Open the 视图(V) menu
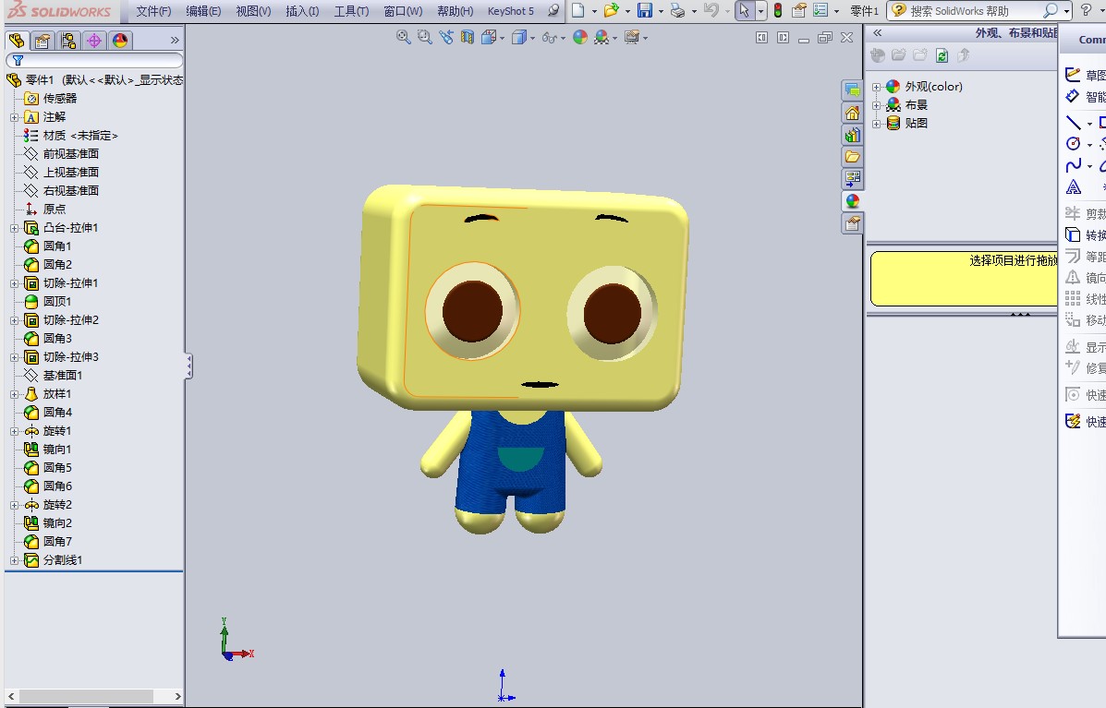The width and height of the screenshot is (1106, 708). coord(253,11)
